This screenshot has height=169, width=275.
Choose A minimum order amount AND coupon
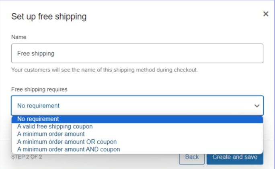point(68,149)
